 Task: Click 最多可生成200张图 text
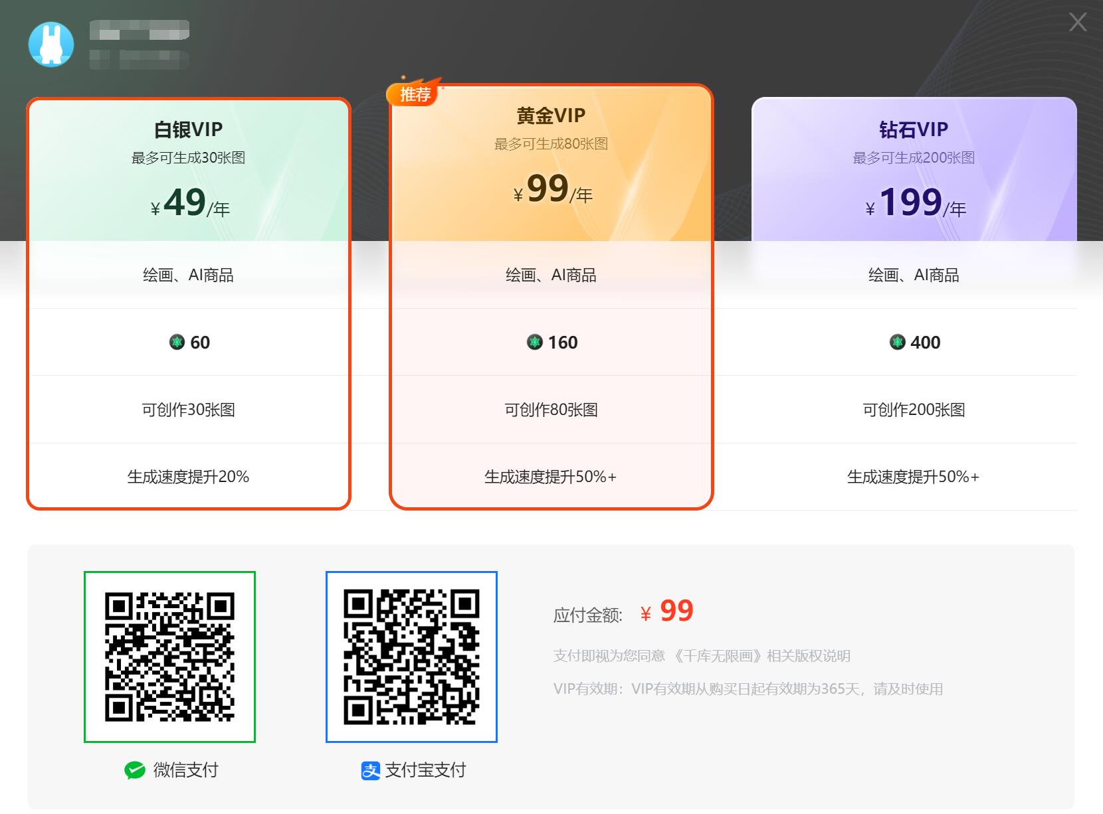tap(914, 158)
